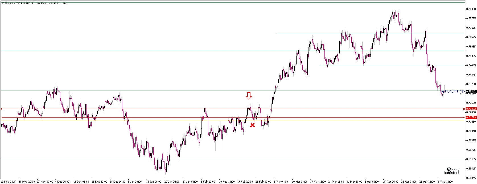Click the 6 May 16:00 time label
The height and width of the screenshot is (184, 477).
445,182
